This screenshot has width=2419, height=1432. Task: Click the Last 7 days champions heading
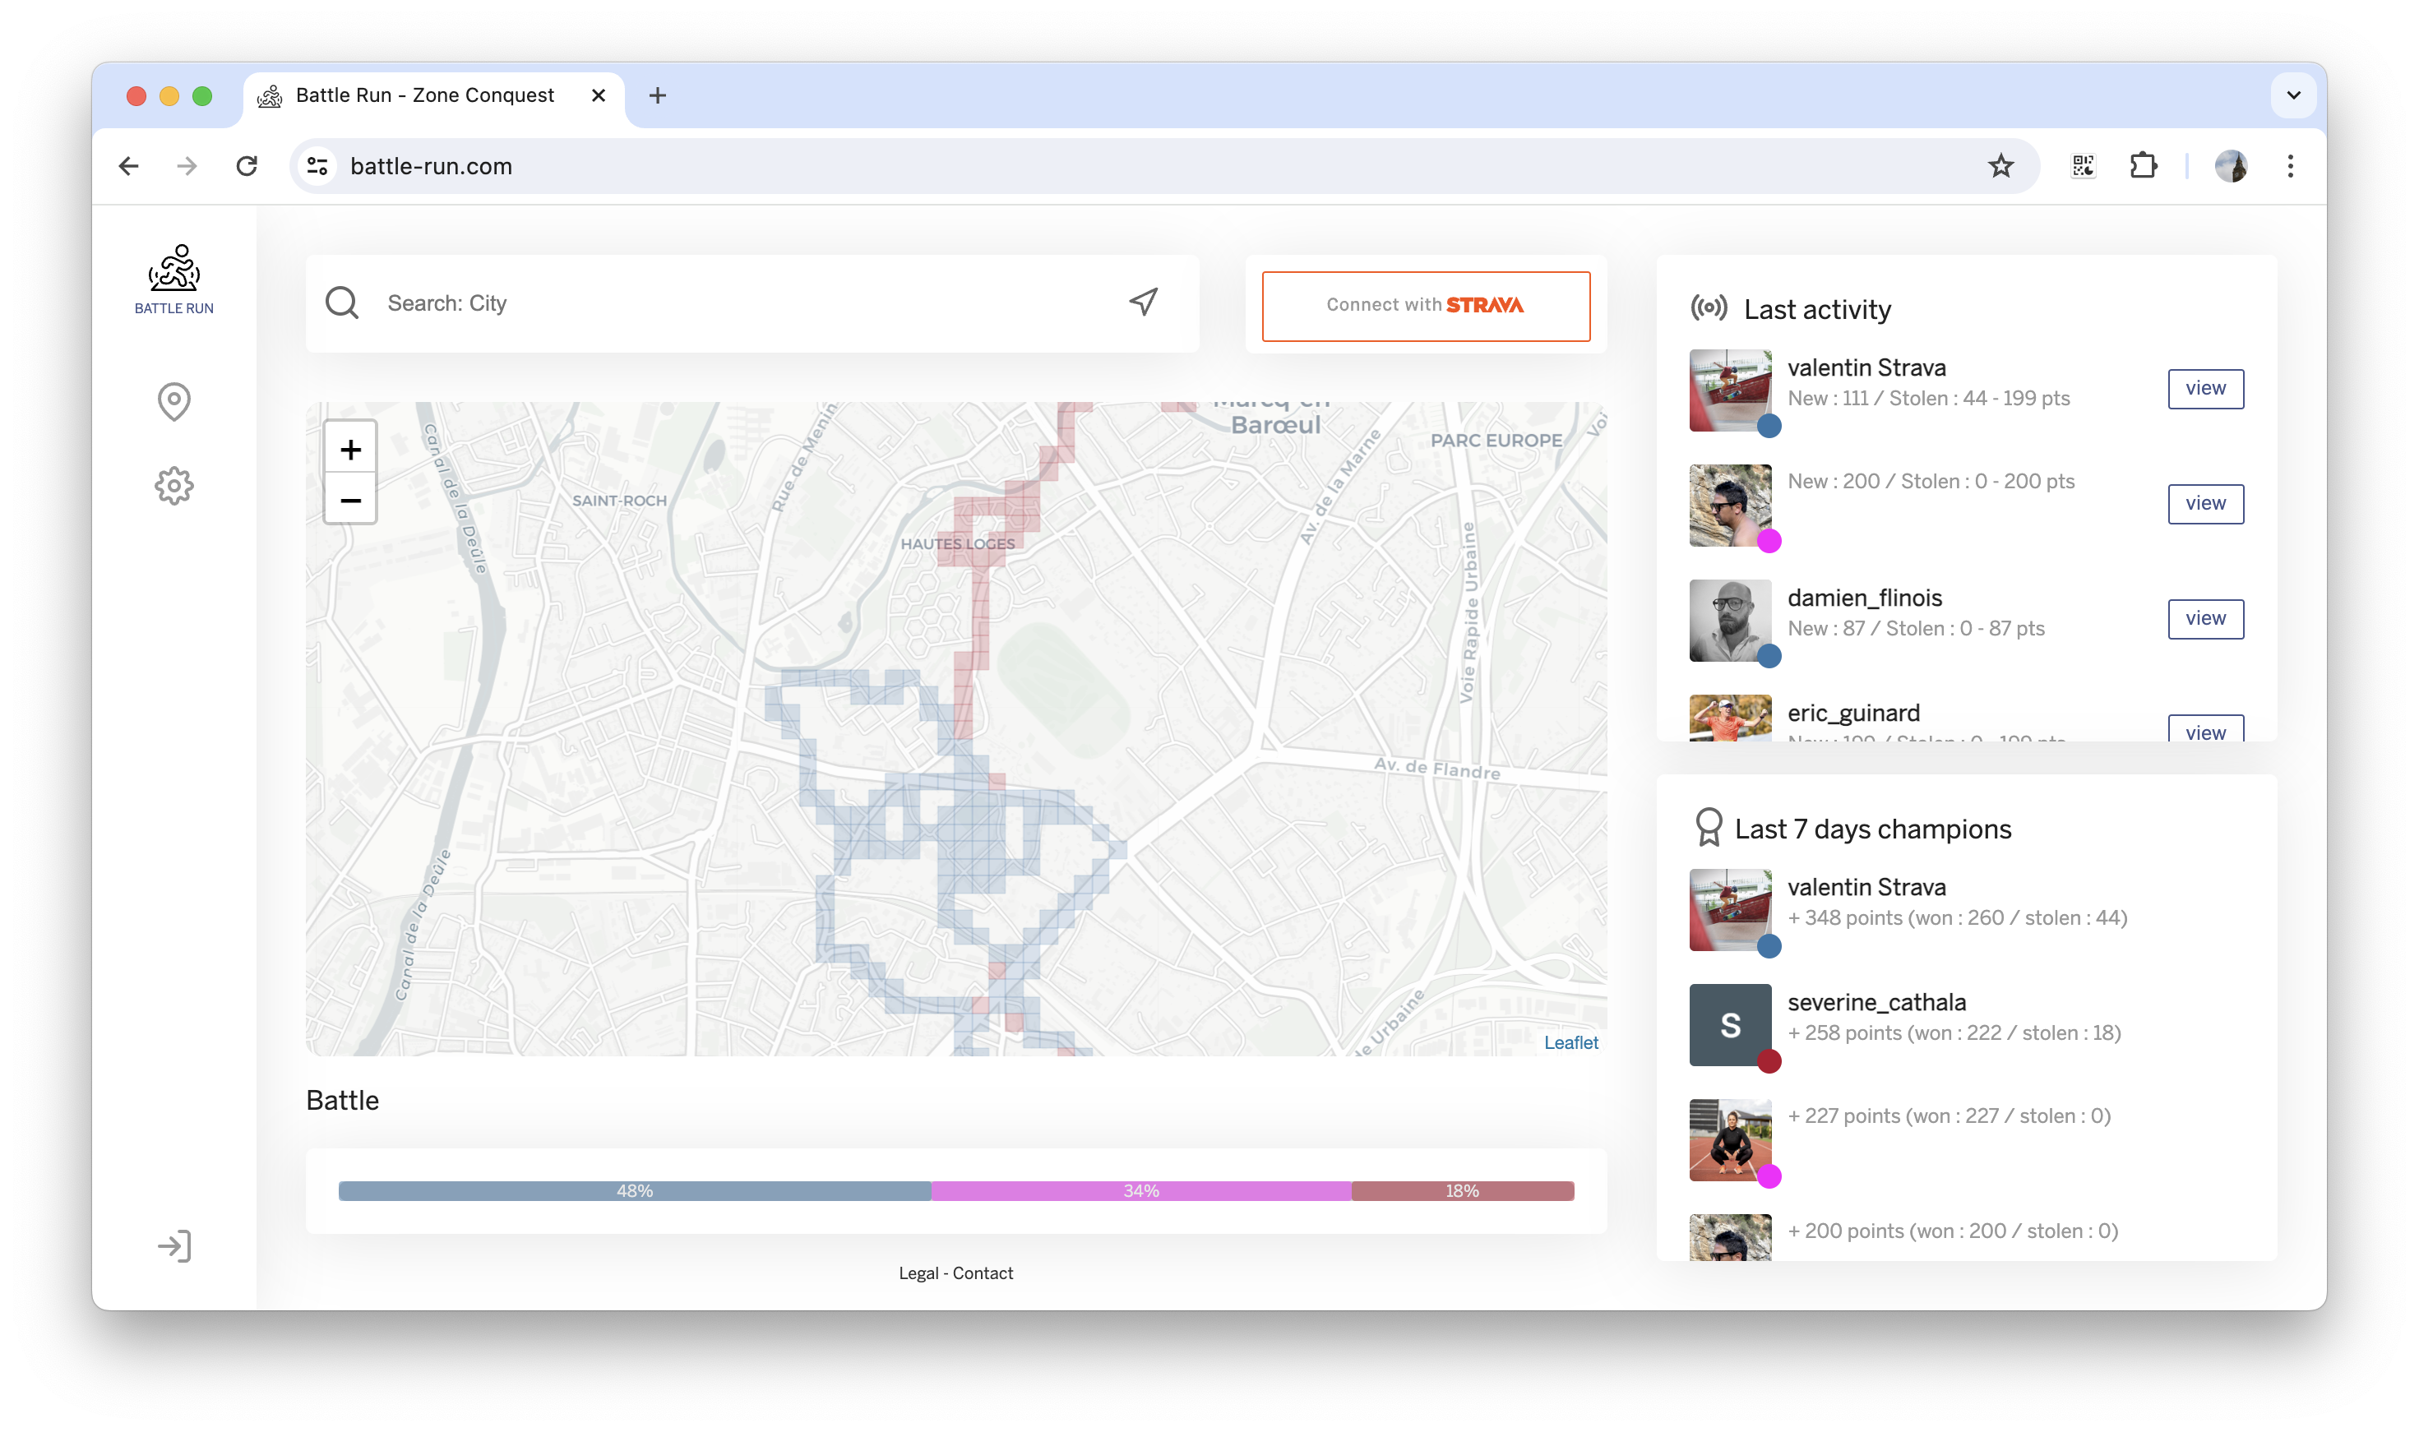[x=1872, y=829]
